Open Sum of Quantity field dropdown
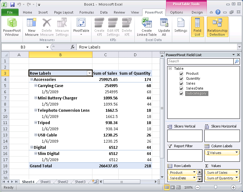The image size is (243, 192). pyautogui.click(x=237, y=177)
